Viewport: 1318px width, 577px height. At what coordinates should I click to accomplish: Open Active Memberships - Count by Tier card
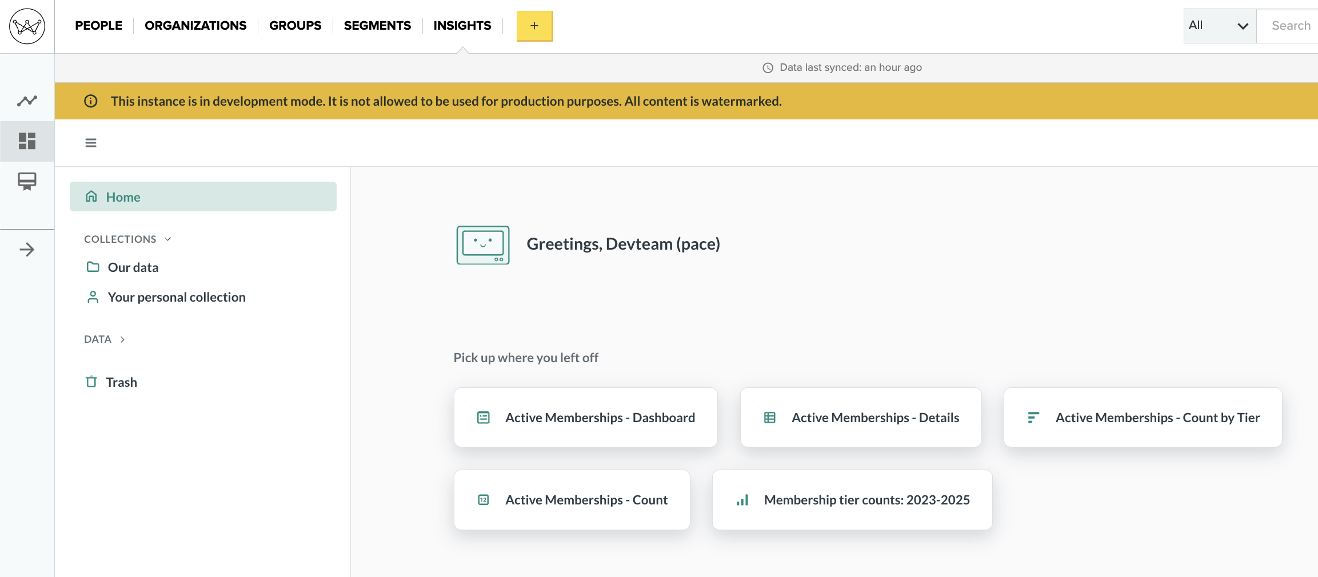tap(1143, 418)
